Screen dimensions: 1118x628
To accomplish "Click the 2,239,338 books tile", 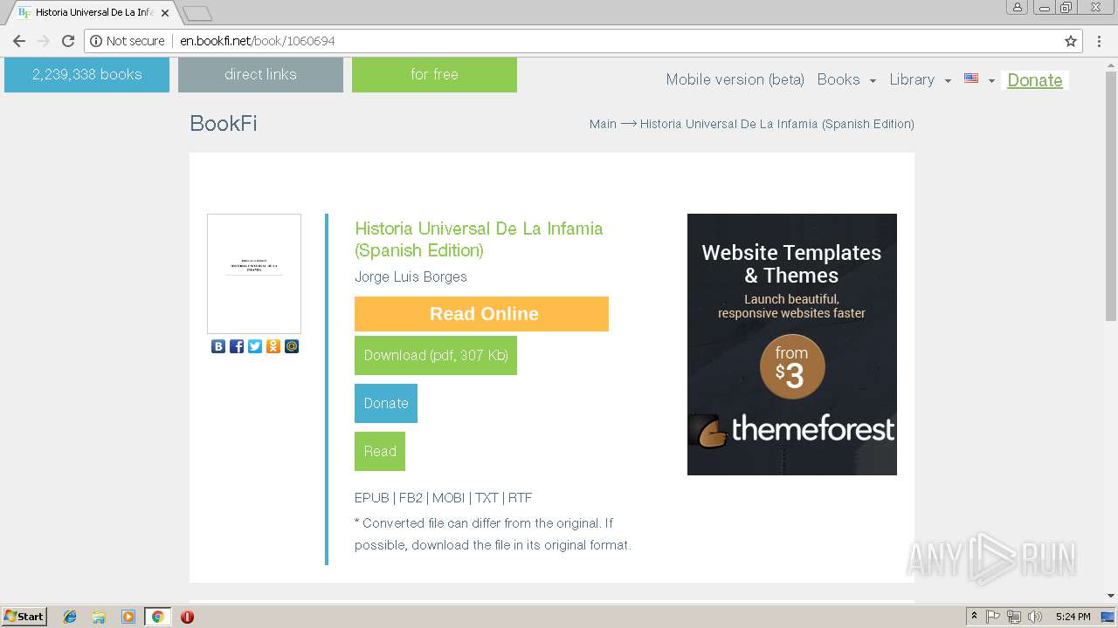I will click(x=86, y=74).
